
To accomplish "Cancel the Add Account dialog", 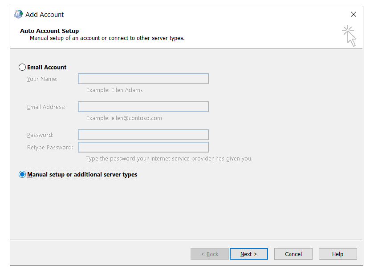I will 293,254.
